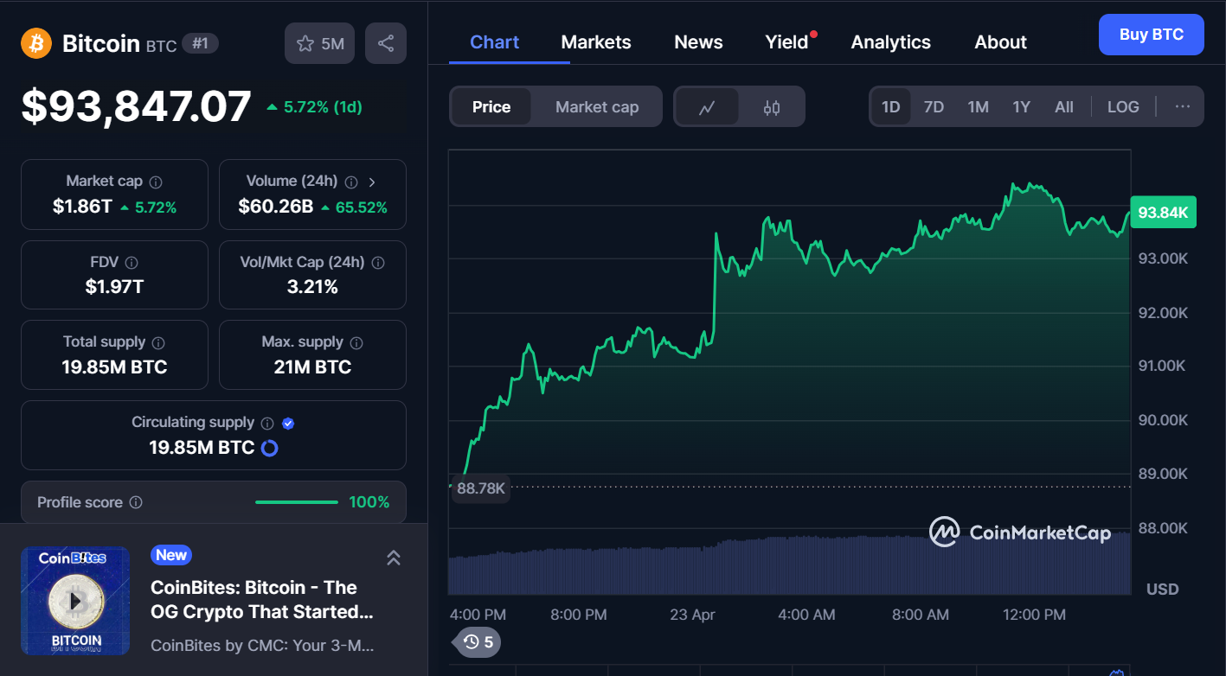
Task: Toggle LOG scale on chart
Action: click(1123, 107)
